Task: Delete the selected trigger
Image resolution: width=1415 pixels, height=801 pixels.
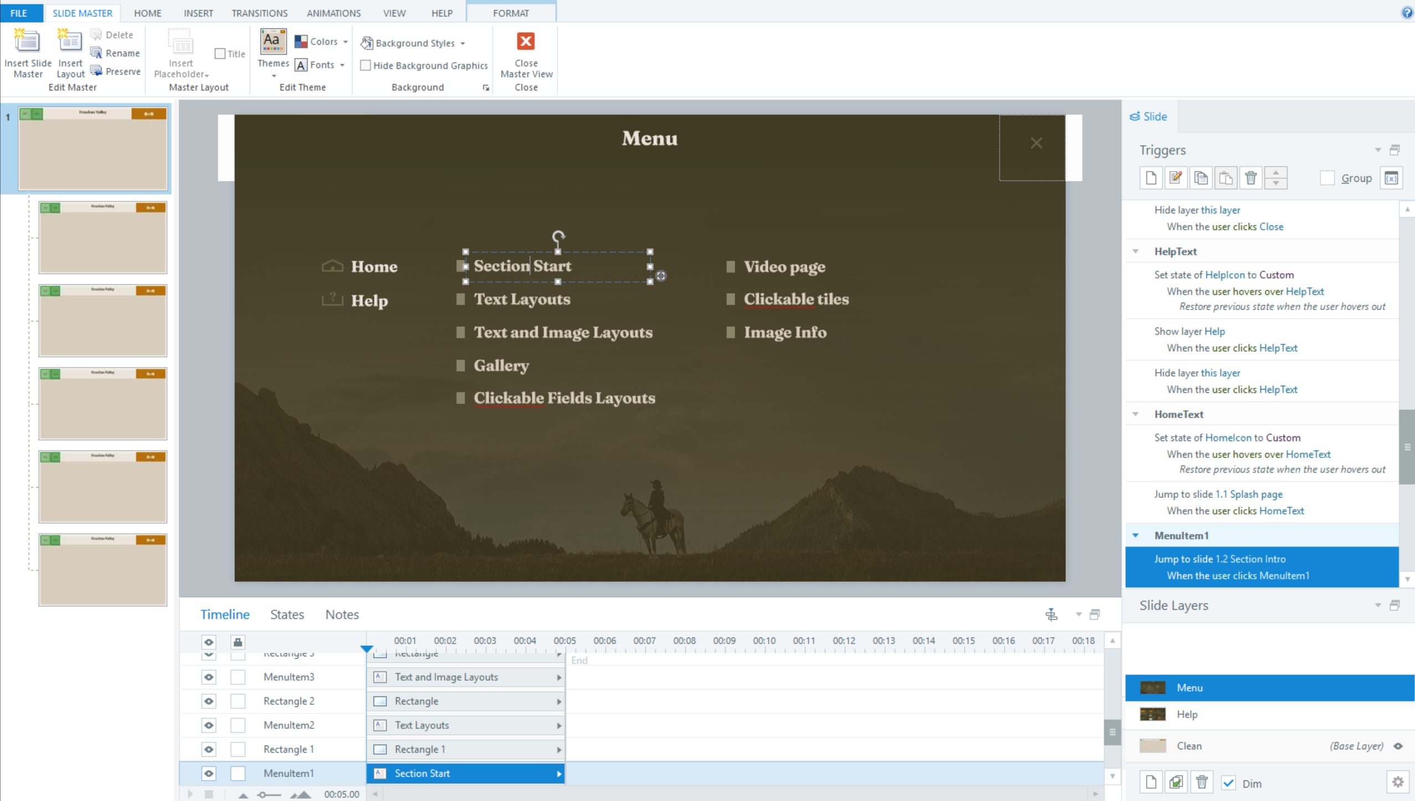Action: (x=1250, y=178)
